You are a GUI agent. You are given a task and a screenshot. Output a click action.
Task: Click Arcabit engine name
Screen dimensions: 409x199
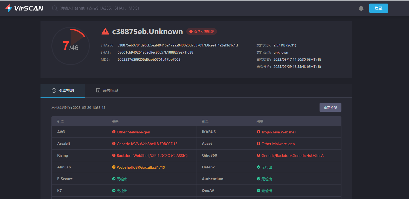[x=63, y=144]
